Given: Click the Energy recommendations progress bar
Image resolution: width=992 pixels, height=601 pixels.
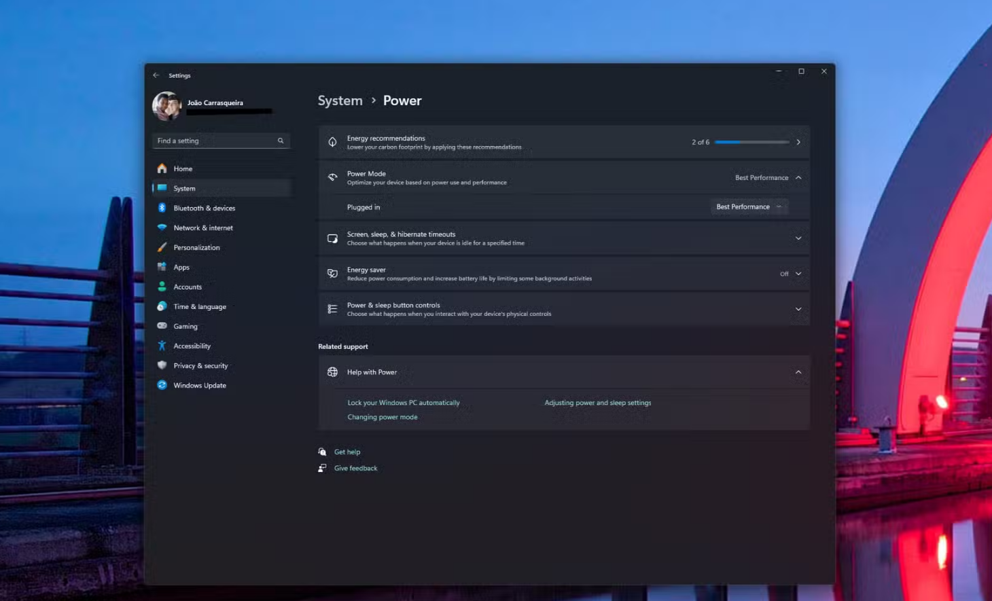Looking at the screenshot, I should [751, 142].
